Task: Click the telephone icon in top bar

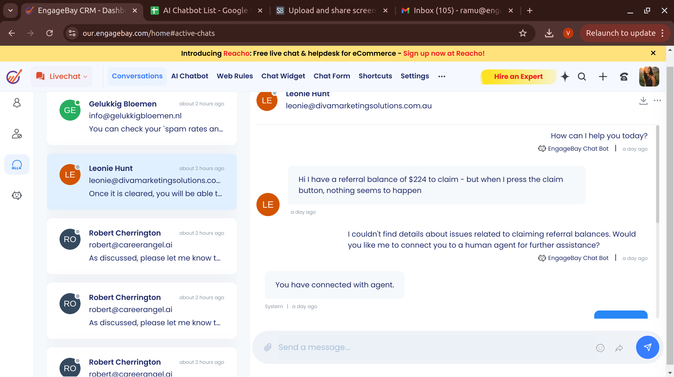Action: pos(624,77)
